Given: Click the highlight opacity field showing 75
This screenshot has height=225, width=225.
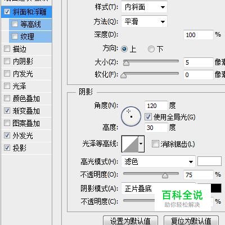Looking at the screenshot, I should point(199,175).
